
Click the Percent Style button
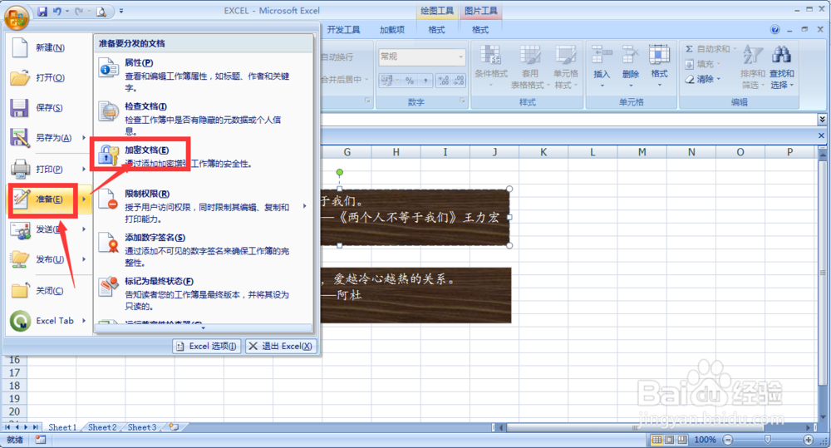tap(410, 81)
